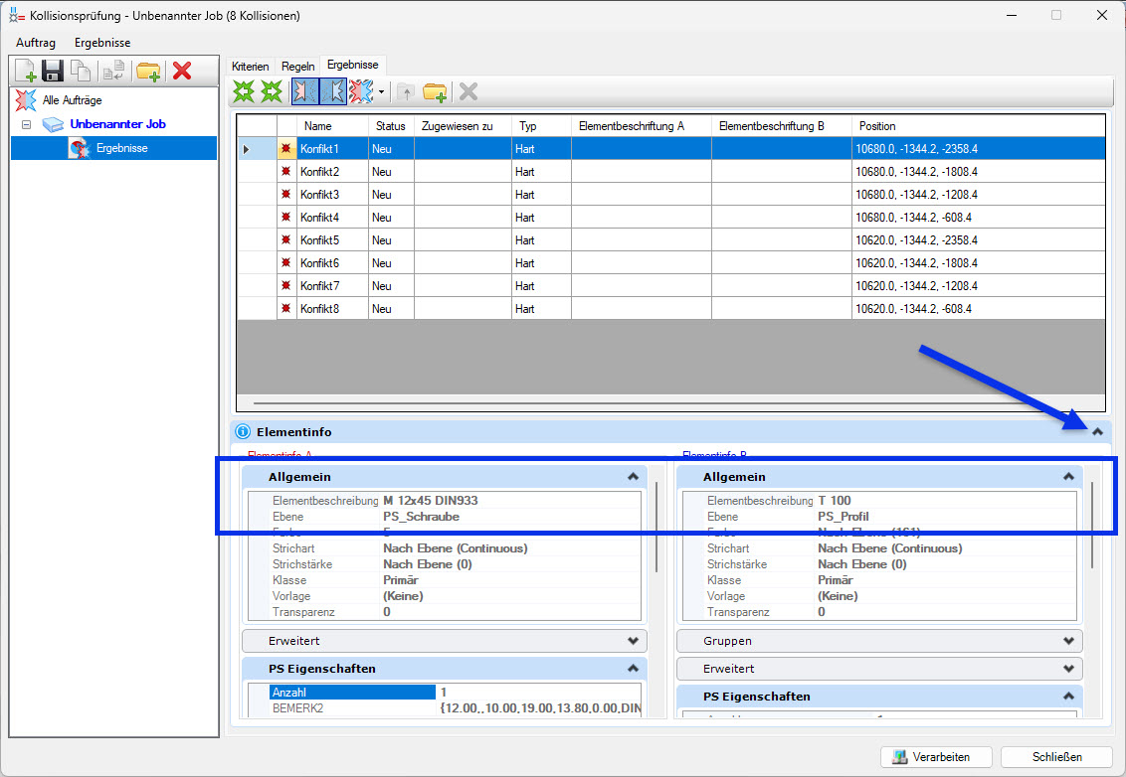Click the Elementinfo blue info icon

tap(243, 431)
